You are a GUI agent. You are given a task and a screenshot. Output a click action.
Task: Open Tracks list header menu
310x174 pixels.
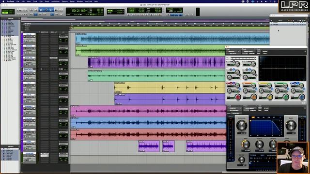[10, 18]
